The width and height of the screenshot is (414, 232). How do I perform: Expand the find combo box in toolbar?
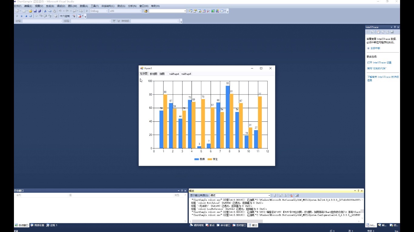click(185, 11)
